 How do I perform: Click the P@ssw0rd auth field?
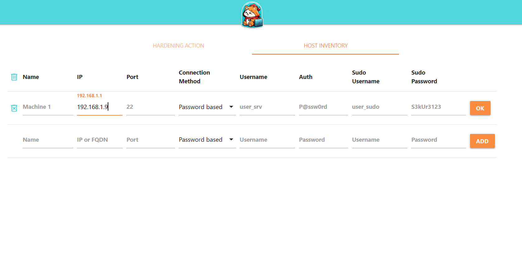tap(323, 107)
